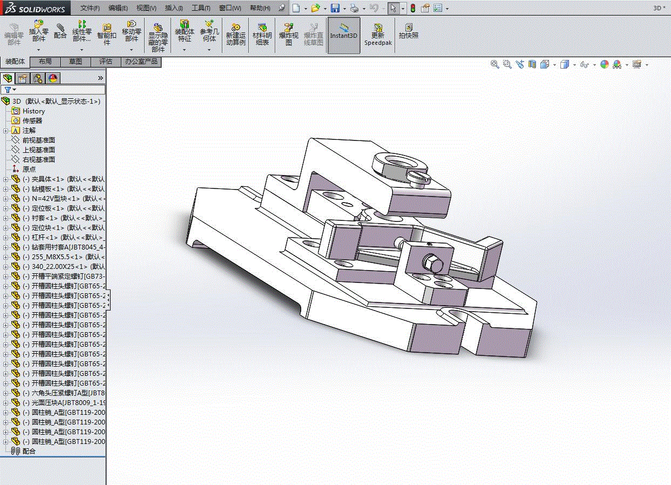Click the Zoom to Fit magnifier icon
The height and width of the screenshot is (485, 671).
(494, 64)
